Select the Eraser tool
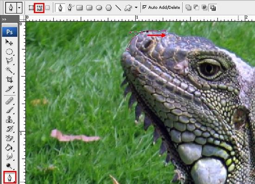Viewport: 255px width, 184px height. pyautogui.click(x=9, y=138)
